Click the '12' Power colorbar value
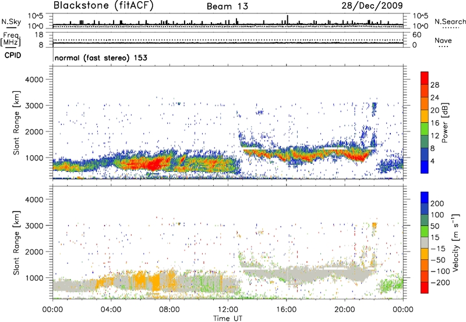The width and height of the screenshot is (466, 322). coord(435,136)
